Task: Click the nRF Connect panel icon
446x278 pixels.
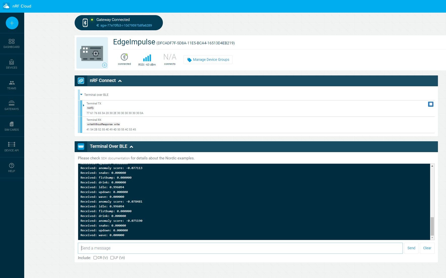Action: tap(81, 81)
